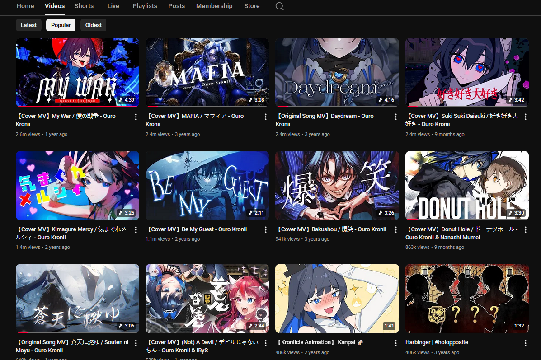Viewport: 541px width, 360px height.
Task: Open options menu for Donut Hole video
Action: pos(526,230)
